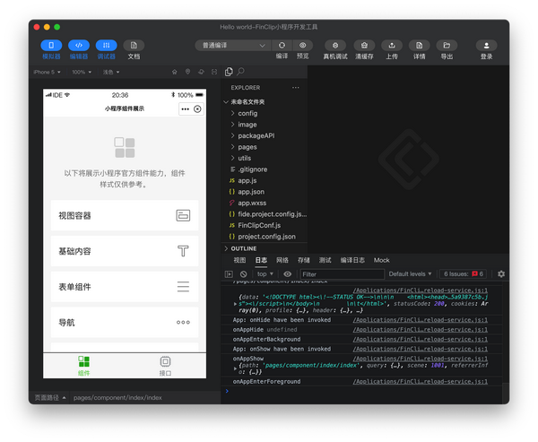Image resolution: width=538 pixels, height=442 pixels.
Task: Open the Default levels dropdown
Action: pos(410,273)
